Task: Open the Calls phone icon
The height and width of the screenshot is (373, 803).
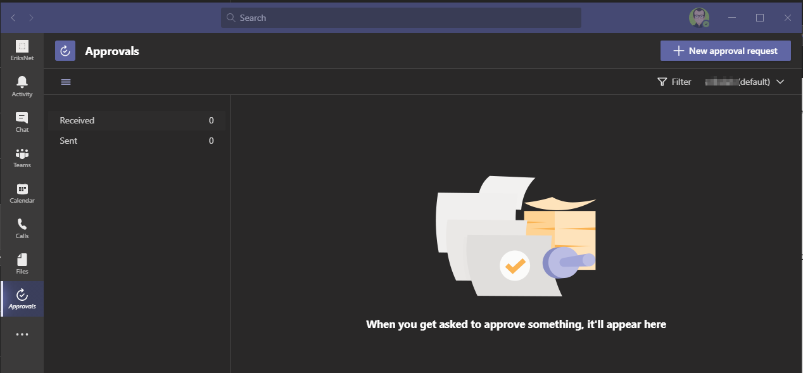Action: click(x=22, y=227)
